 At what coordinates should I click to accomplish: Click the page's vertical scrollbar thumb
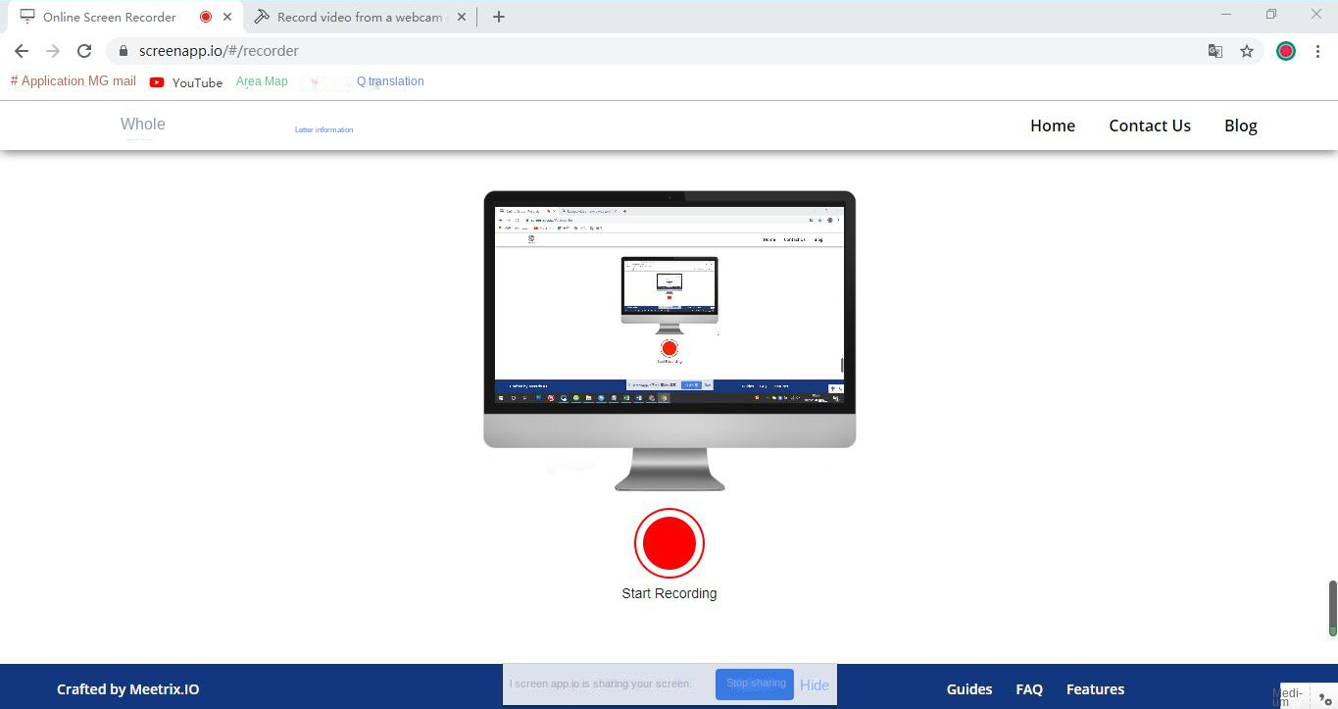[x=1332, y=606]
